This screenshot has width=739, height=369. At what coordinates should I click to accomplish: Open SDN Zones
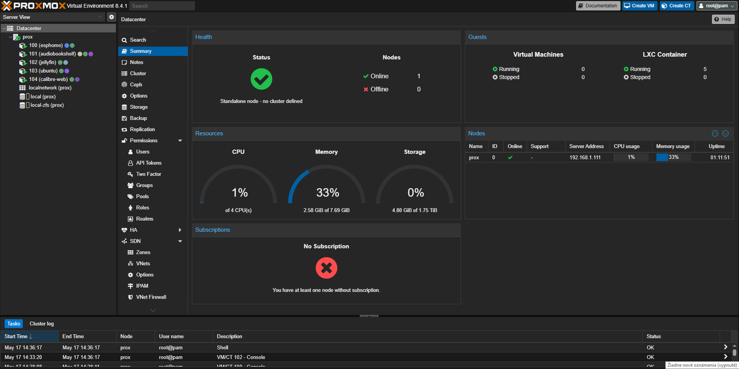click(x=152, y=253)
